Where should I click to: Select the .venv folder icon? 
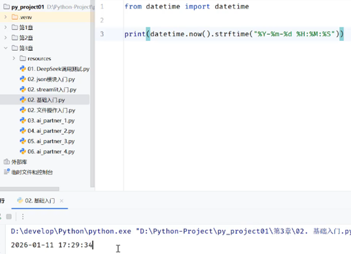14,17
